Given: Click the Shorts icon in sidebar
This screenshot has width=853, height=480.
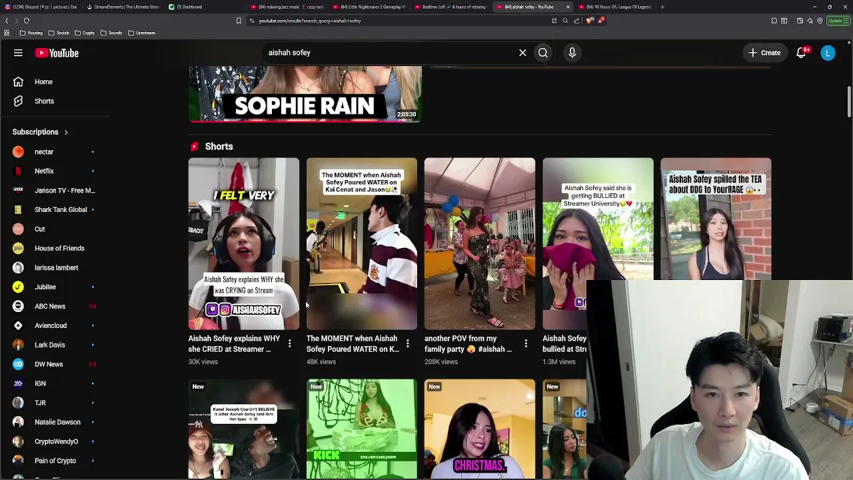Looking at the screenshot, I should (x=18, y=101).
